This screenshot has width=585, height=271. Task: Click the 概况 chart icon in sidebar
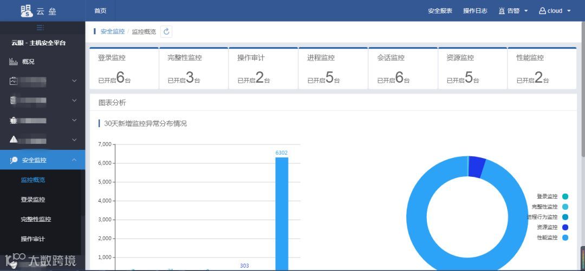click(14, 62)
